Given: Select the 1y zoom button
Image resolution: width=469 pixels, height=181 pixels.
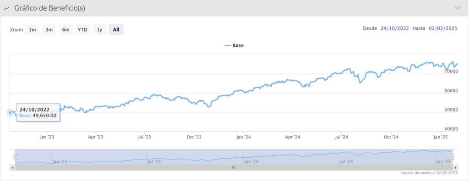Looking at the screenshot, I should point(99,30).
